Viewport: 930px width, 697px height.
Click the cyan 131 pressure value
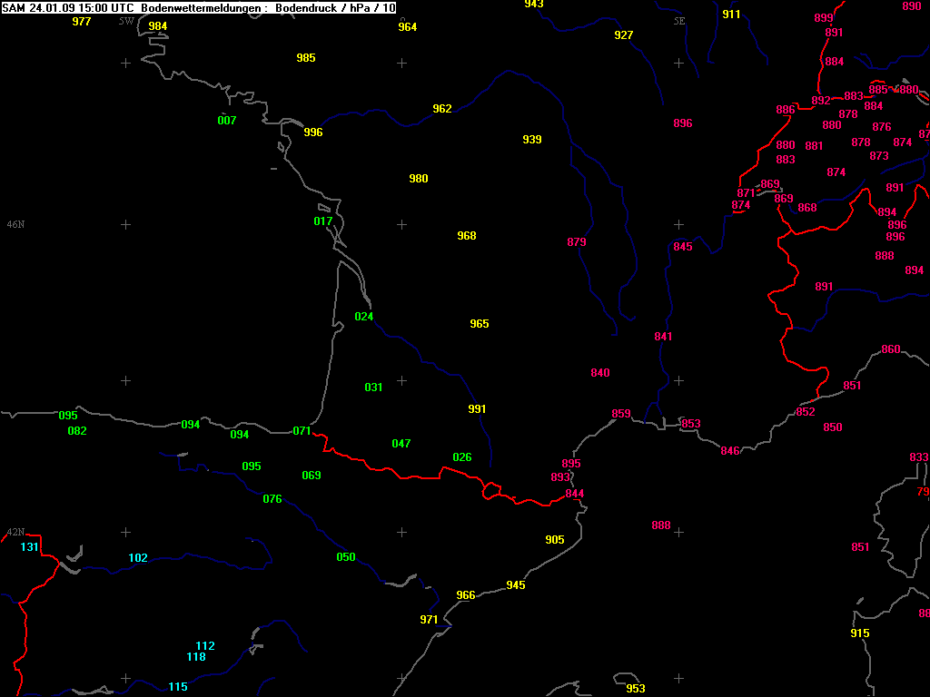point(30,547)
